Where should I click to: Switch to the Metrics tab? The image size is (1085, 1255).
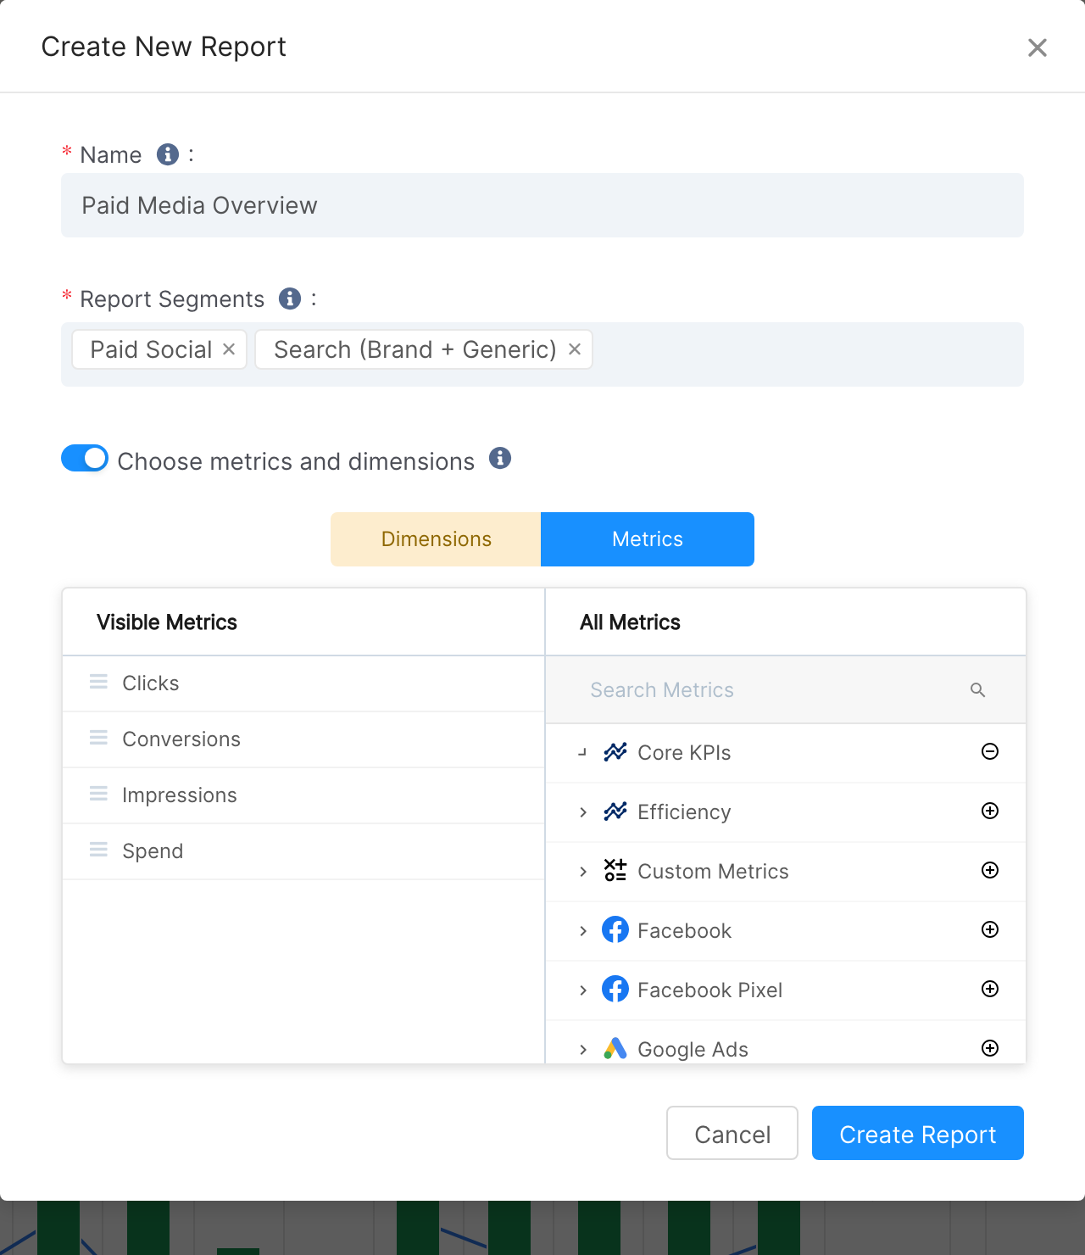pos(648,539)
